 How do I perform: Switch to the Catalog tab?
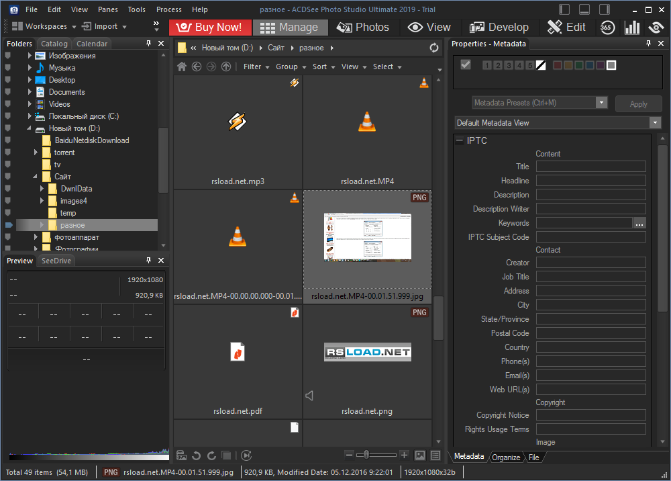point(54,44)
